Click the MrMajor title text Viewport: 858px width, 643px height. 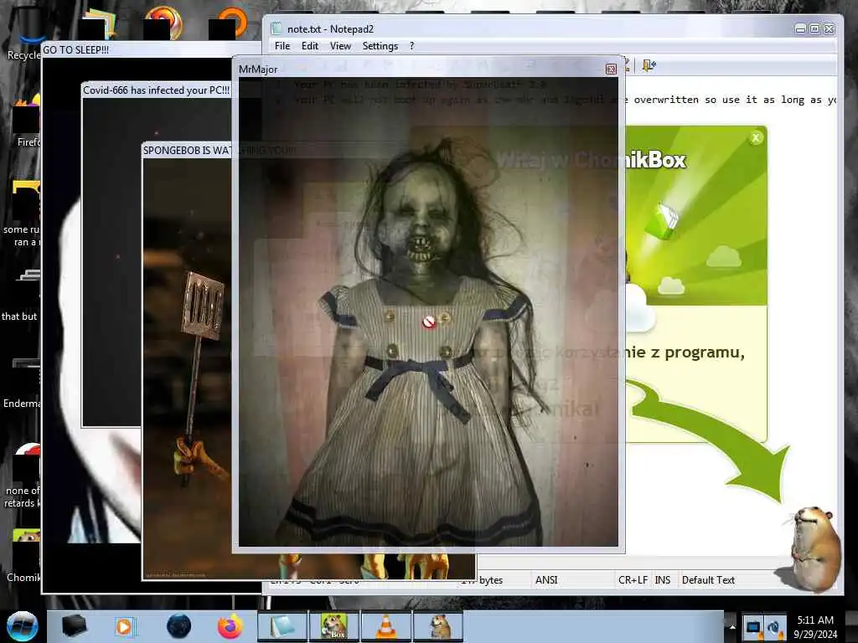(x=258, y=69)
